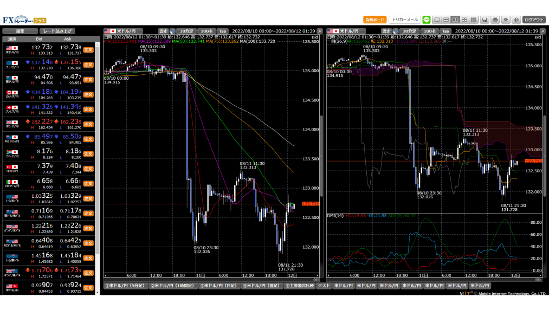Click eraser icon in right chart toolbar
The width and height of the screenshot is (549, 310).
(396, 31)
